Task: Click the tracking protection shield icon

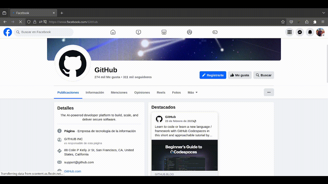Action: [x=29, y=22]
